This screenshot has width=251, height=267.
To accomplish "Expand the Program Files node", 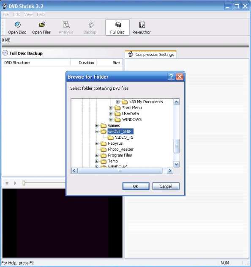I will coord(97,155).
